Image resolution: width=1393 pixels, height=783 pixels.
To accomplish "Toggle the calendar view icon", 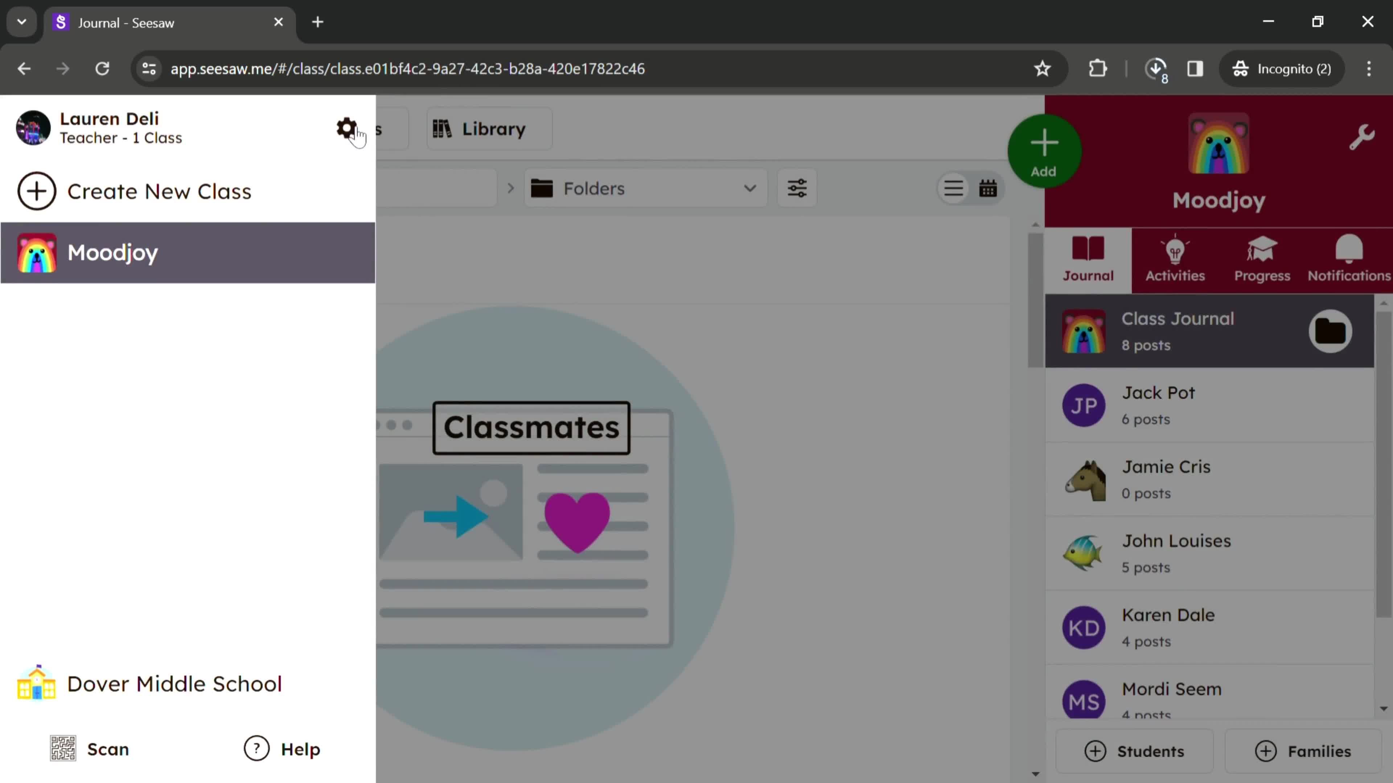I will (x=988, y=188).
